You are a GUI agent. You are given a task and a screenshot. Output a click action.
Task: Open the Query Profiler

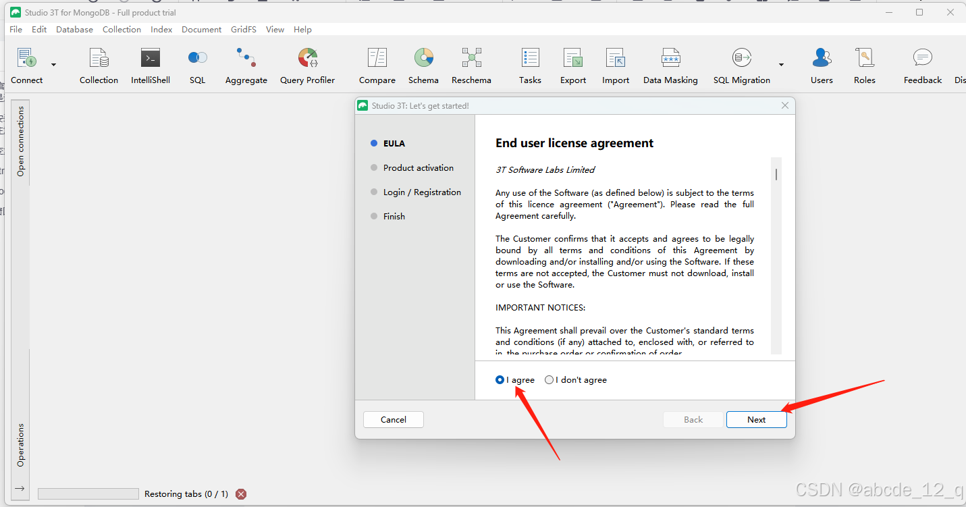point(307,66)
